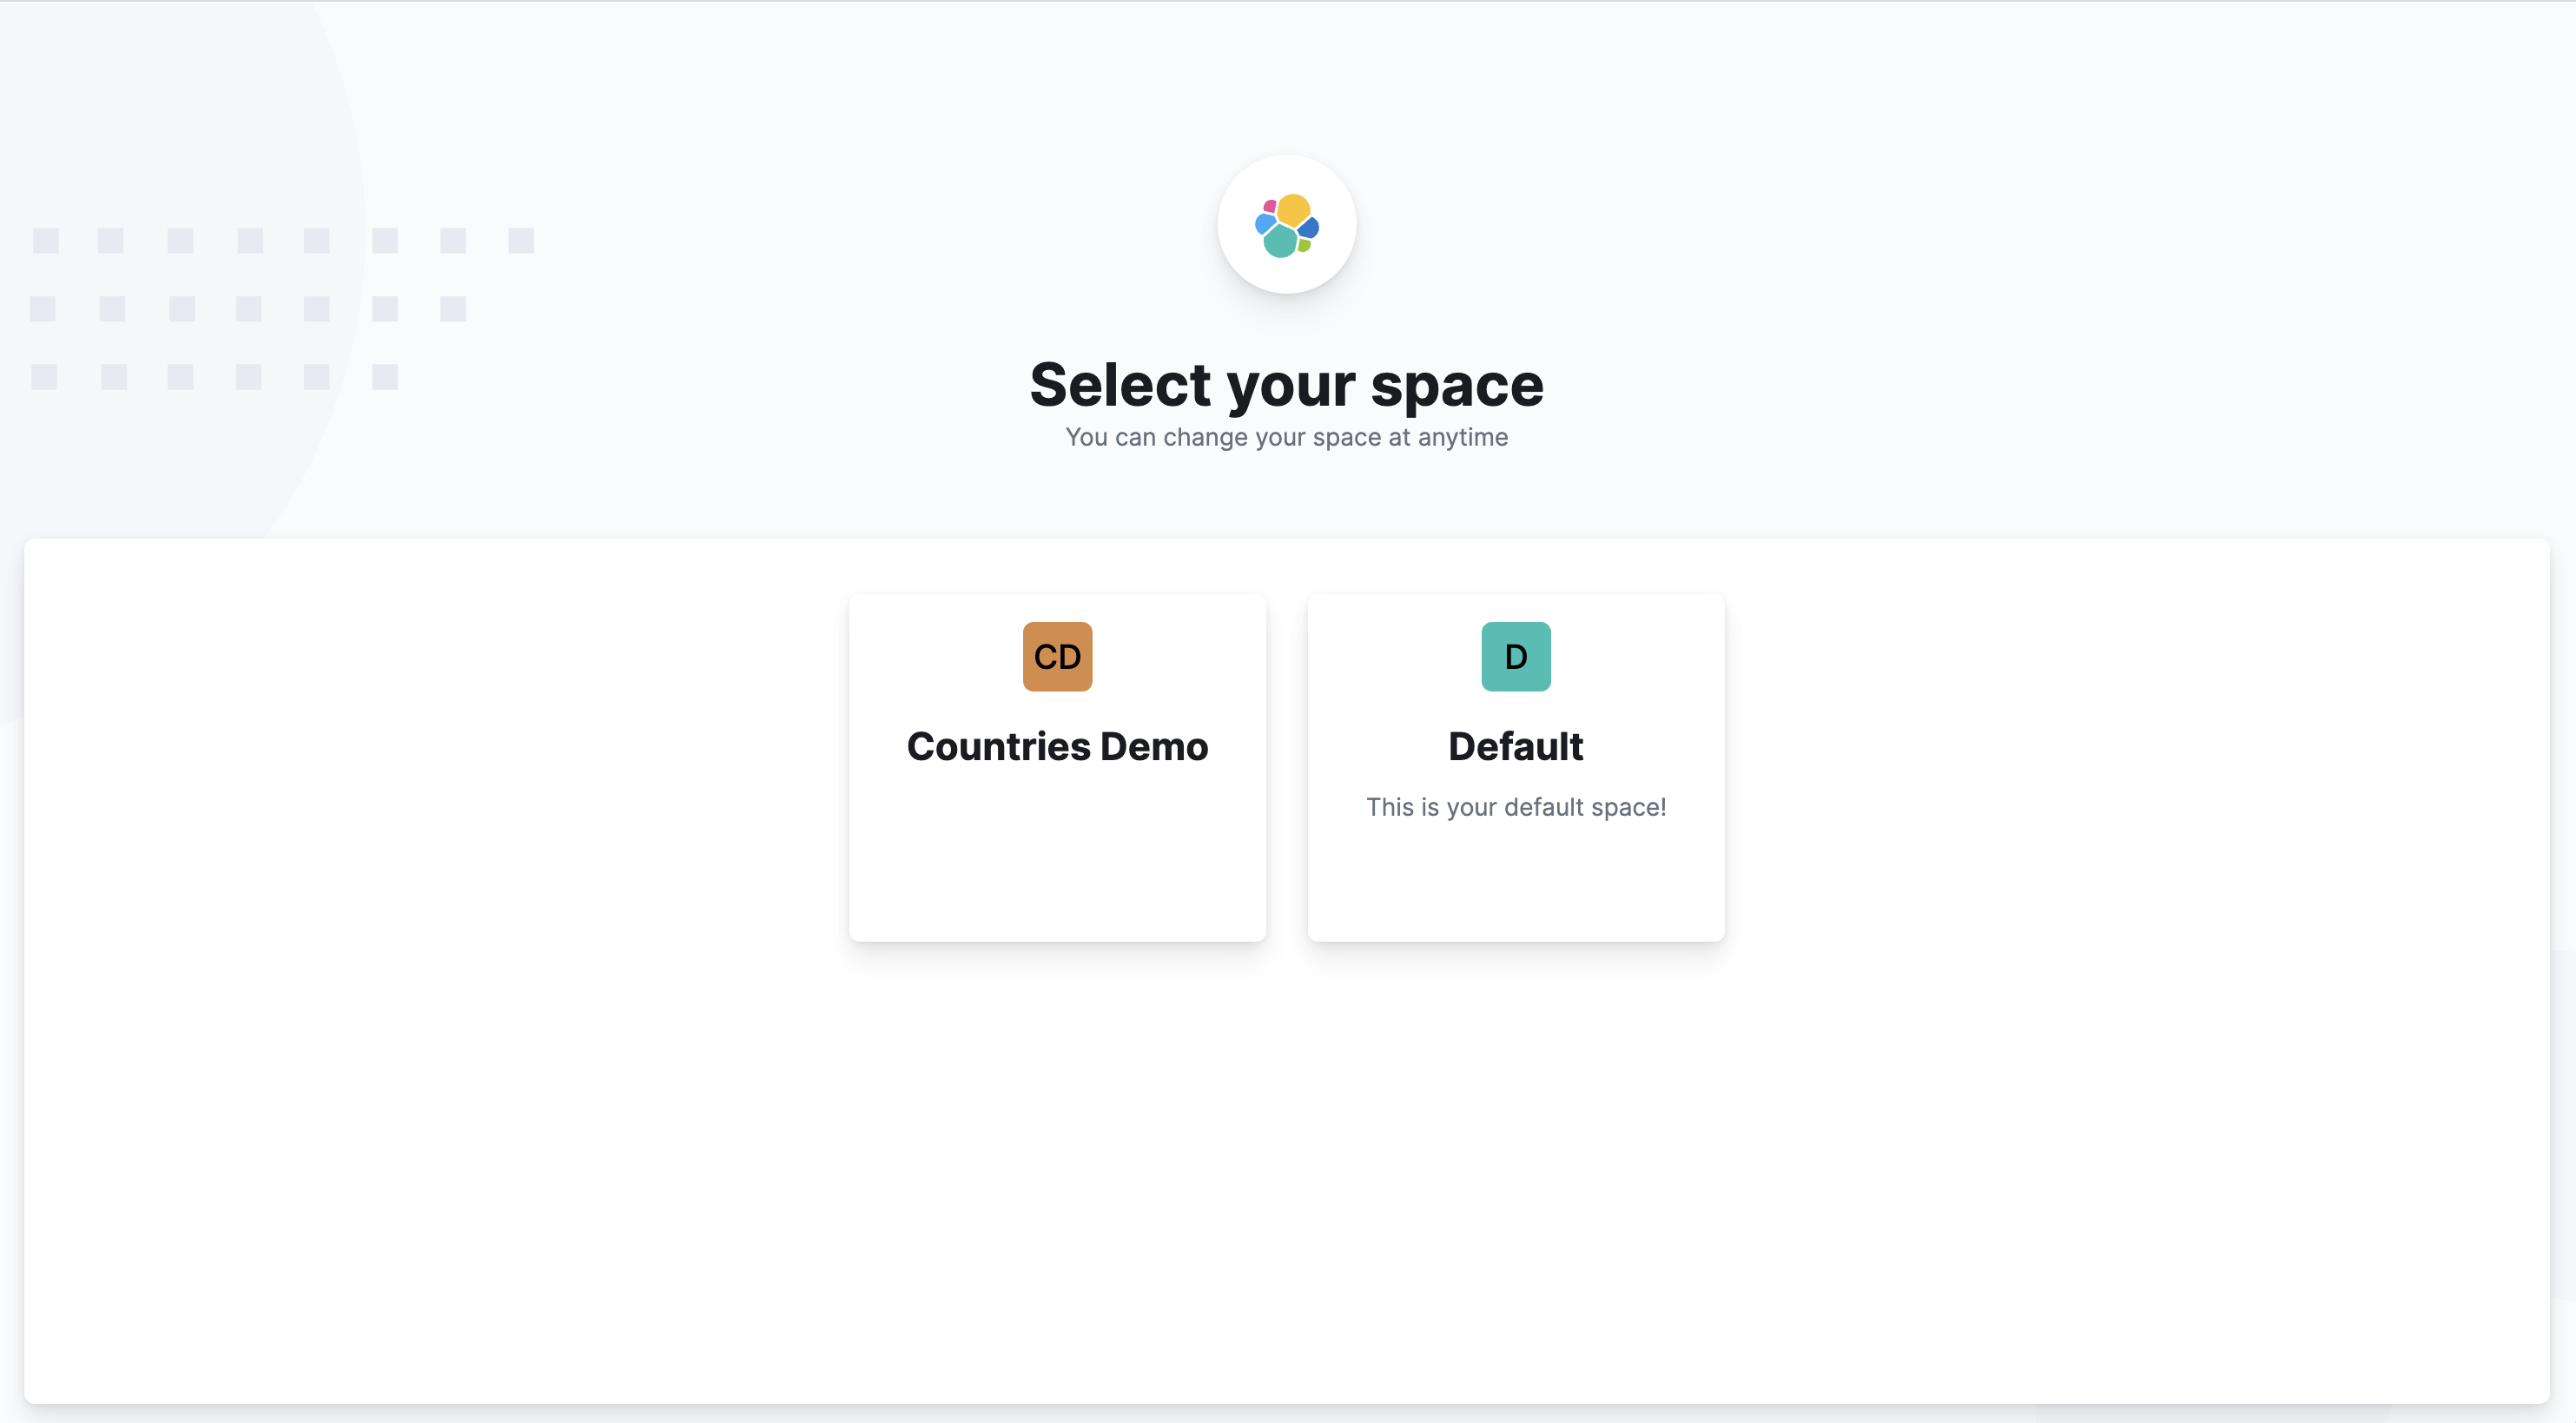Click the blank area below the Default description

[x=1515, y=880]
